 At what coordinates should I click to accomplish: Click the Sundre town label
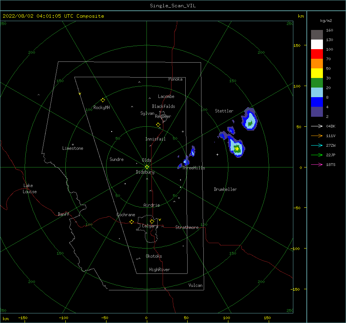(x=116, y=159)
